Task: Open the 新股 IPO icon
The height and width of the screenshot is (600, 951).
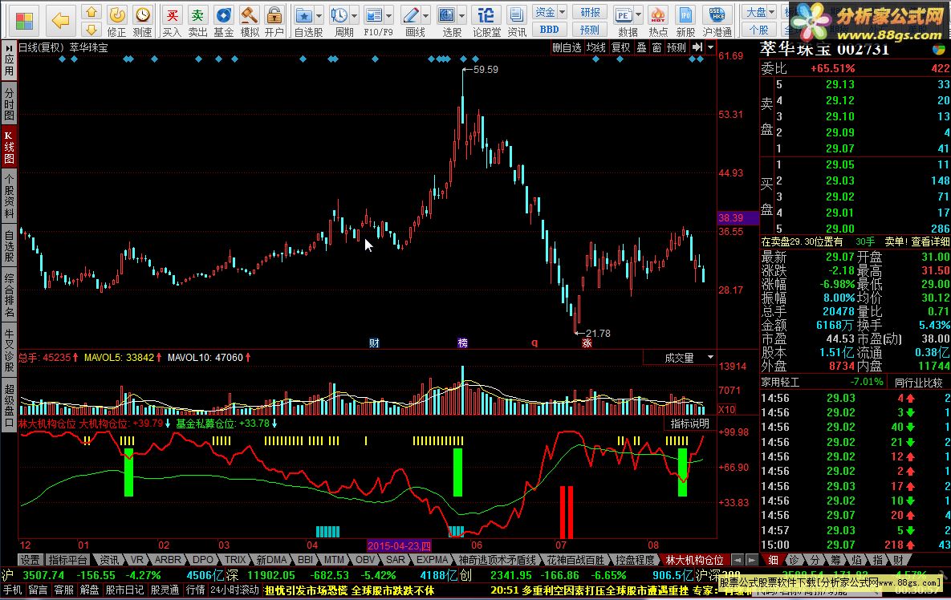Action: pyautogui.click(x=685, y=21)
